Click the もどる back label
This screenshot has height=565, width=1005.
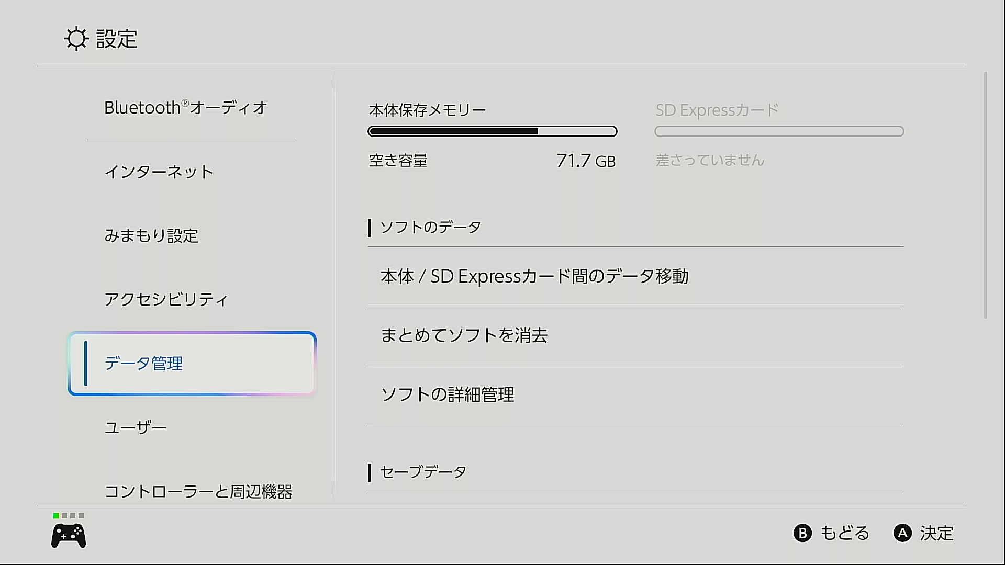pos(844,533)
